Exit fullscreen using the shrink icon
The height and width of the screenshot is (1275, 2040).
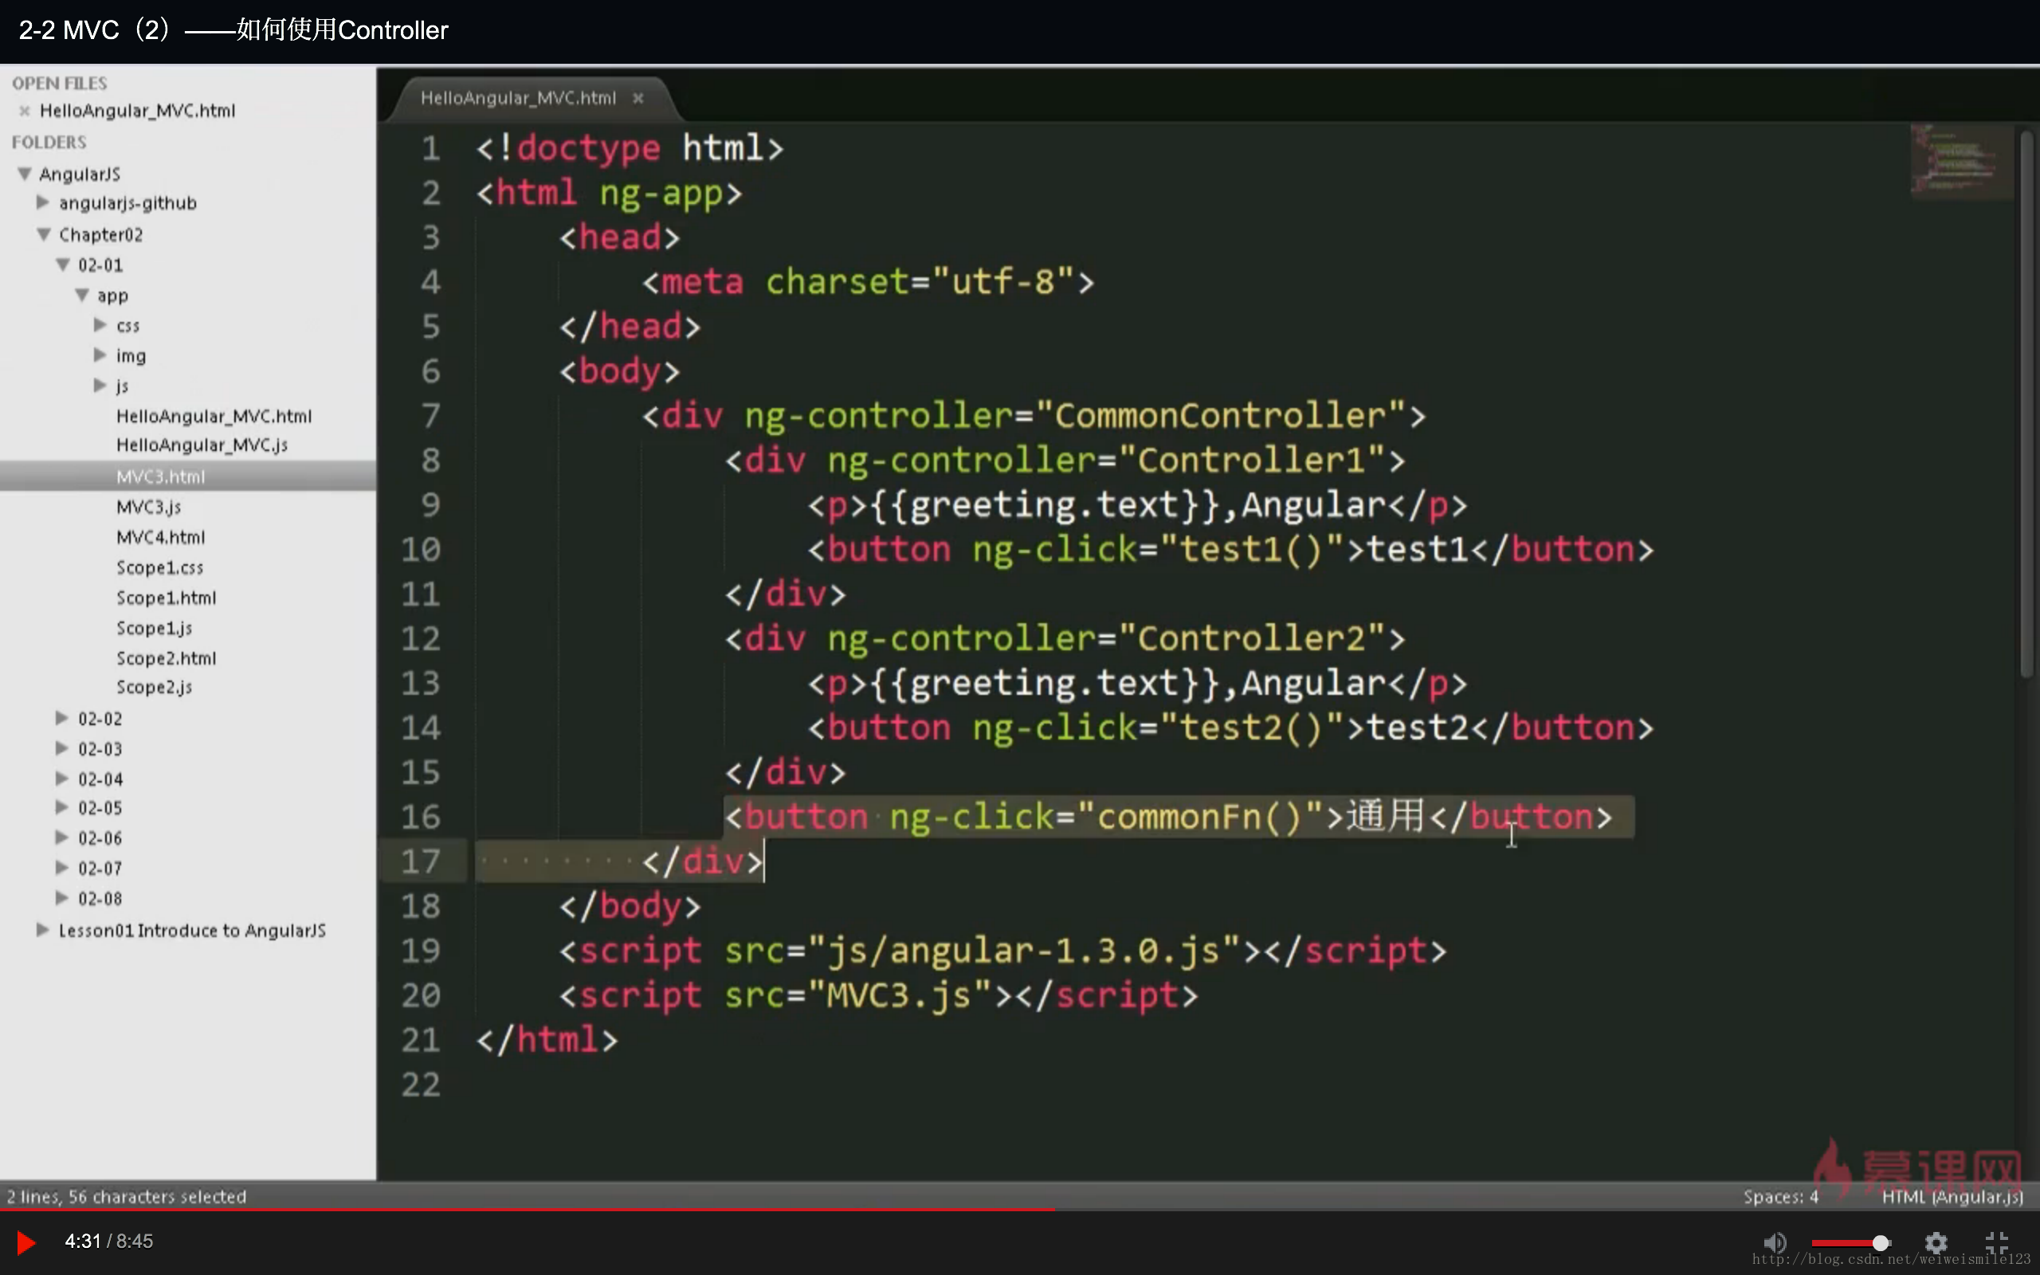[1996, 1242]
